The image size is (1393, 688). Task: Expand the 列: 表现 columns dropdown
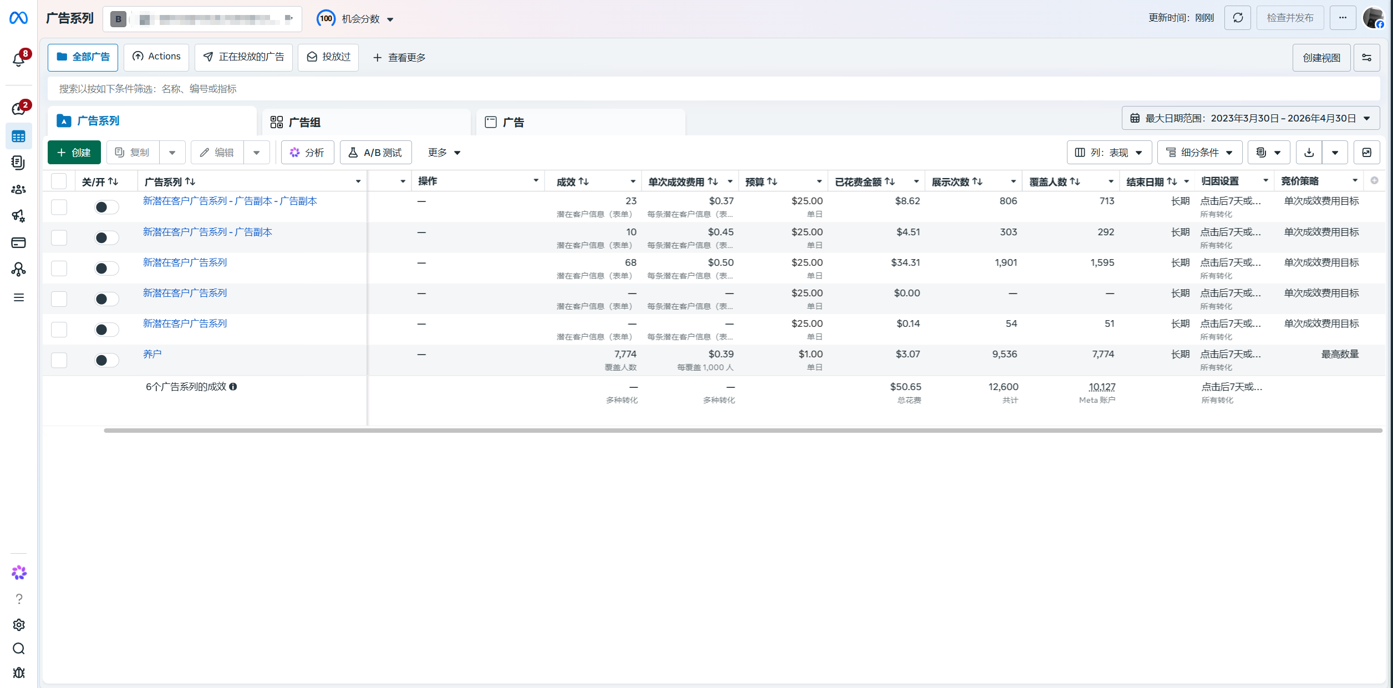tap(1109, 153)
